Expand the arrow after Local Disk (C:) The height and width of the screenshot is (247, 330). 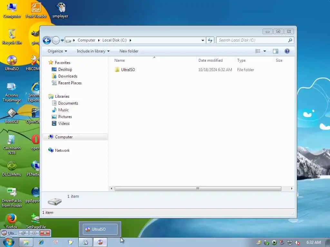[x=130, y=40]
